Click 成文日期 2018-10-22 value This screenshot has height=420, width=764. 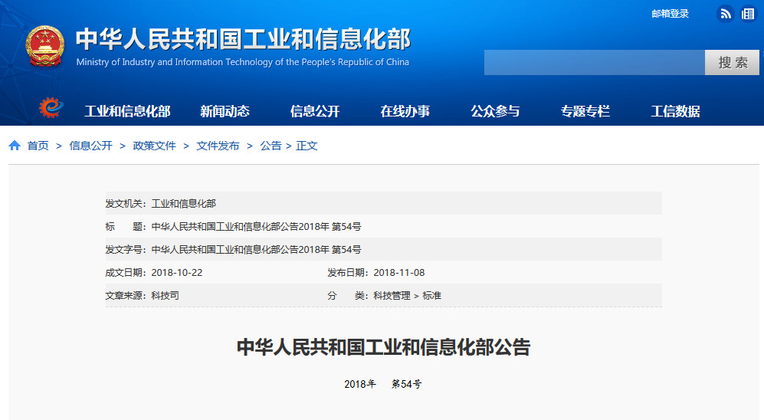click(x=177, y=272)
